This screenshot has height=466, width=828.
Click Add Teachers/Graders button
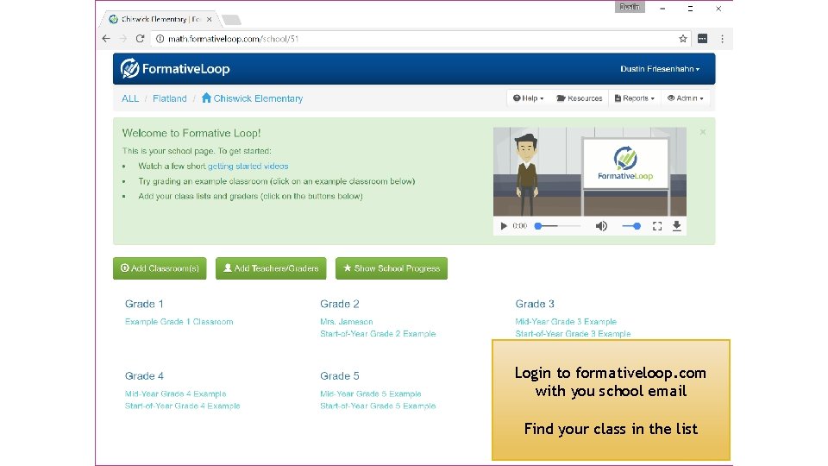coord(271,268)
